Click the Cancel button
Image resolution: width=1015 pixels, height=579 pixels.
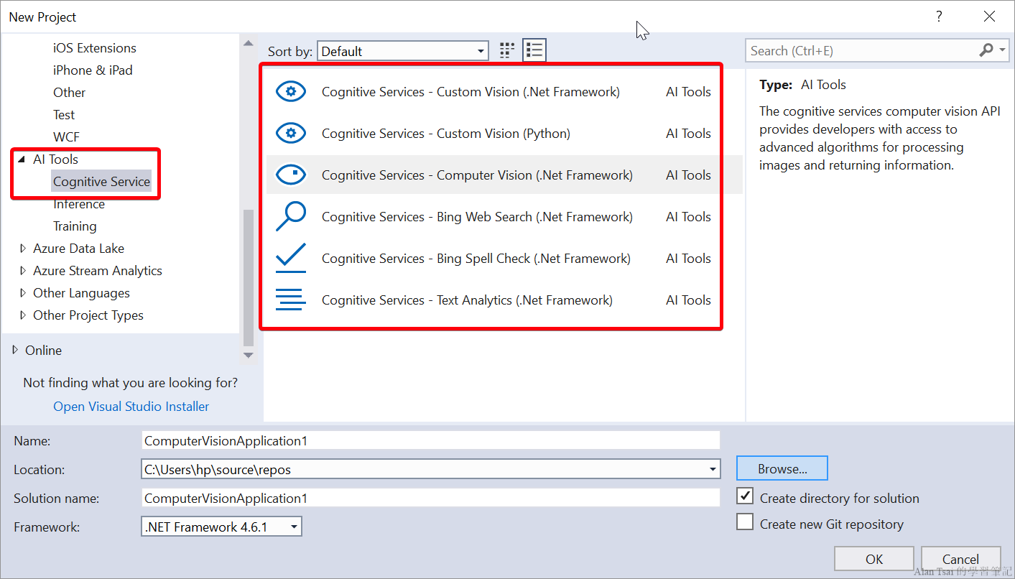click(x=960, y=559)
